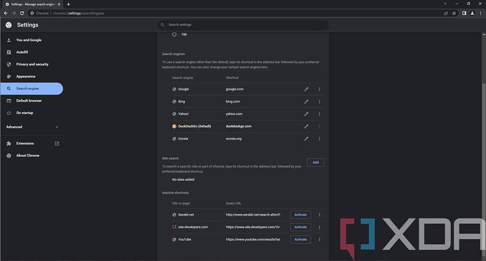Expand the Advanced settings section
This screenshot has width=486, height=261.
pyautogui.click(x=32, y=127)
